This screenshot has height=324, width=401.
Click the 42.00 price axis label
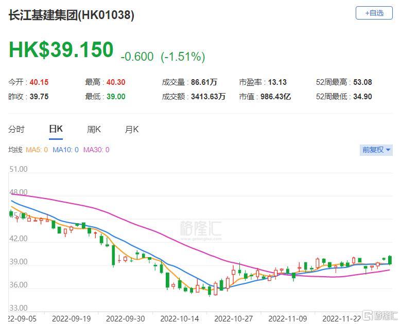click(x=19, y=239)
